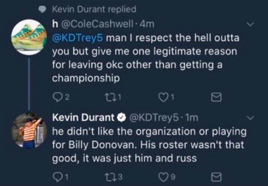Screen dimensions: 268x186
Task: Open Kevin Durant's display name profile
Action: click(83, 117)
